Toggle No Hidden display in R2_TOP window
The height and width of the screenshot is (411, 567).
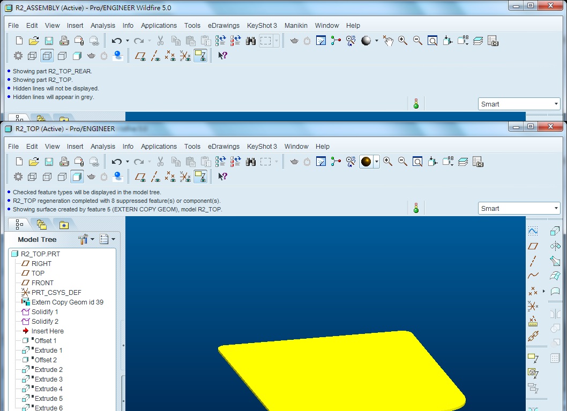(x=62, y=177)
